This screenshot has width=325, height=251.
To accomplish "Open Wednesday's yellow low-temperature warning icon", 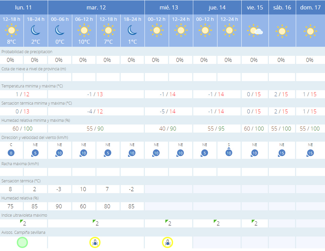I will (167, 242).
